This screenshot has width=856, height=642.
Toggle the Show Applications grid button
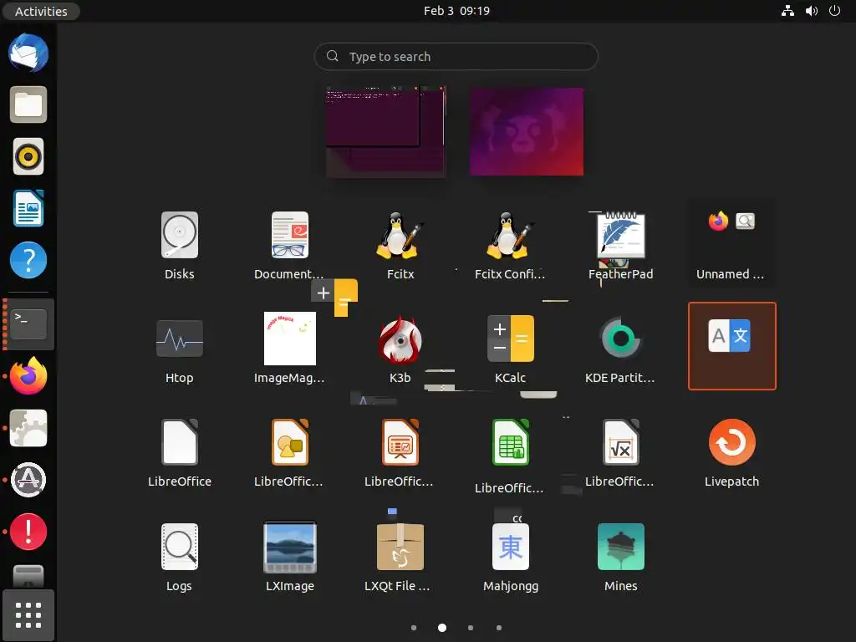pyautogui.click(x=28, y=615)
